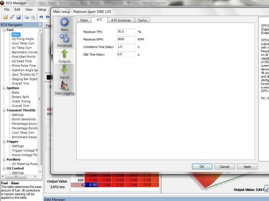Click the navigator scroll up arrow
This screenshot has width=269, height=201.
coord(40,30)
